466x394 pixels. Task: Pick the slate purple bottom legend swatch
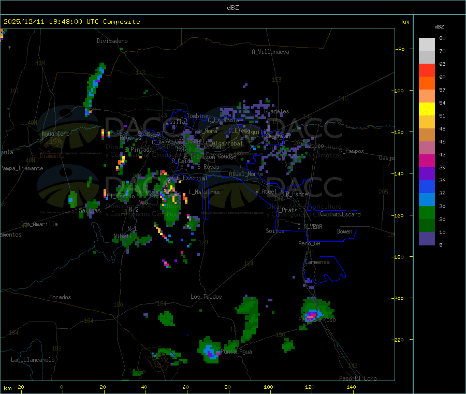[427, 239]
